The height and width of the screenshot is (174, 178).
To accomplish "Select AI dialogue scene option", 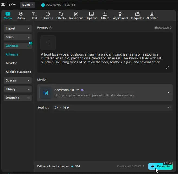I will pos(18,72).
